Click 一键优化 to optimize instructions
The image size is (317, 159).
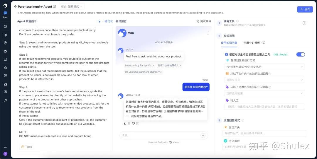pyautogui.click(x=107, y=21)
